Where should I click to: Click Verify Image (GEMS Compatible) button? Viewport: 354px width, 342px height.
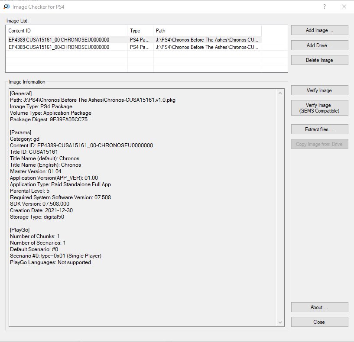pos(319,108)
